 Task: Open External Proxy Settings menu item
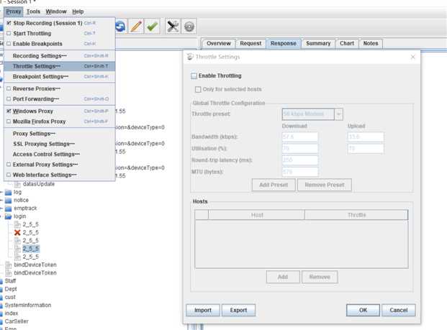[x=59, y=165]
